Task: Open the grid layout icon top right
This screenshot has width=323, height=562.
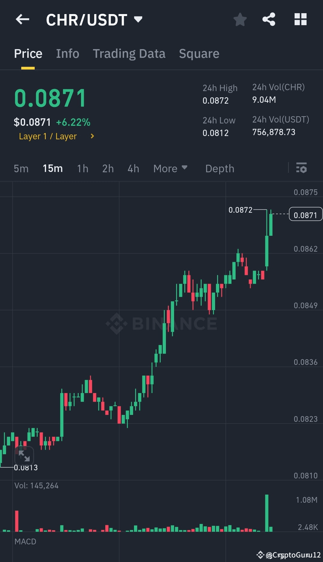Action: pos(300,19)
